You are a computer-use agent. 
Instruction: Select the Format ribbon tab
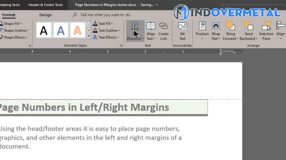[9, 15]
